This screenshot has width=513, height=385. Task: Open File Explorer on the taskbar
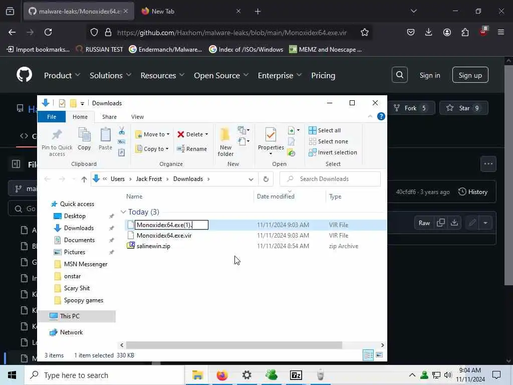point(197,375)
